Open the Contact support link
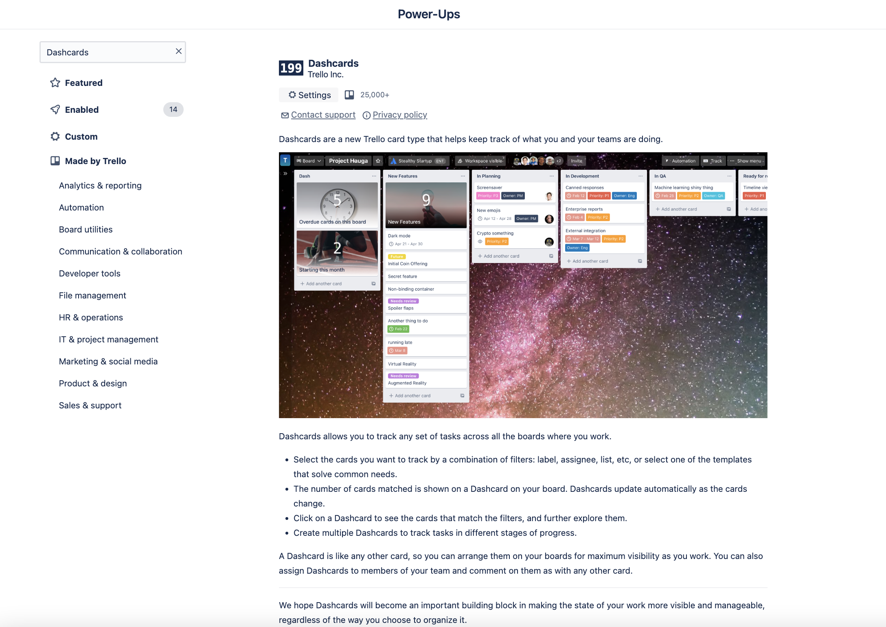Viewport: 886px width, 627px height. click(323, 115)
